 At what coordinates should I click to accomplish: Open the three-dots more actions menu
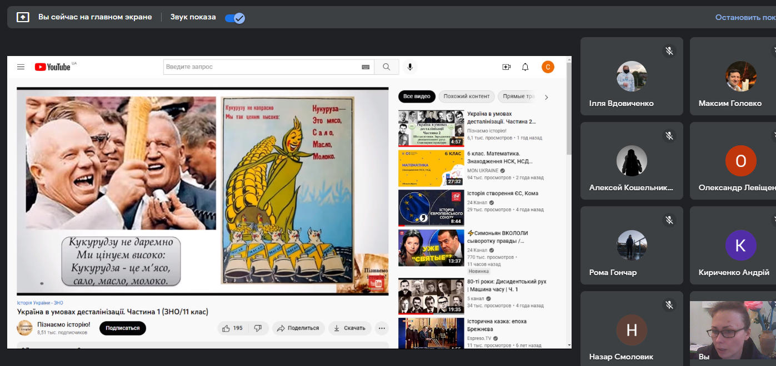(382, 328)
